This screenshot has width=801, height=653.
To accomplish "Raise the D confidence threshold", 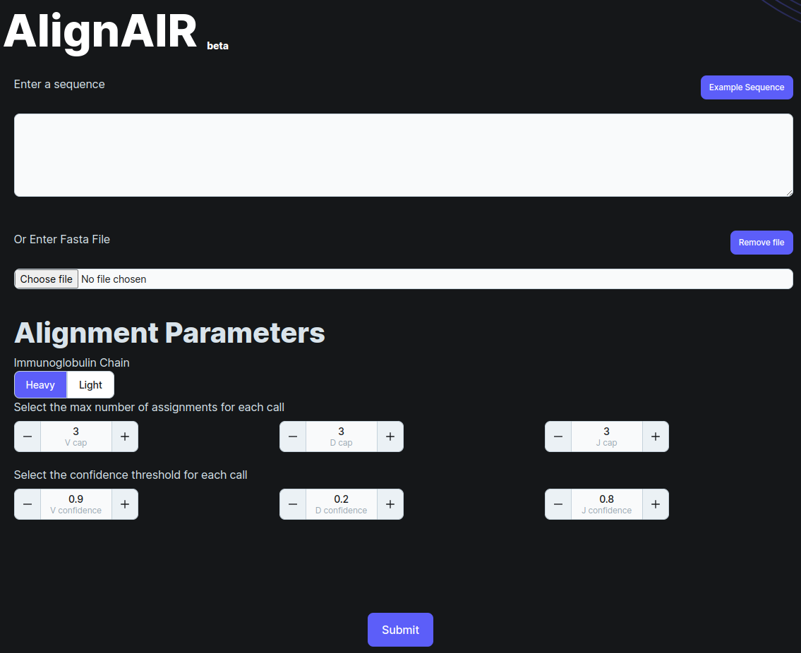I will tap(390, 504).
